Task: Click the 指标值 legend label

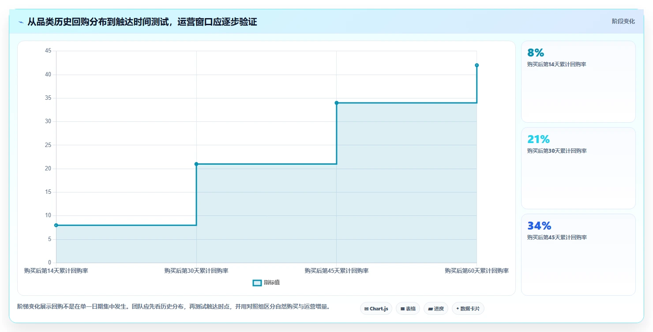Action: [x=272, y=283]
